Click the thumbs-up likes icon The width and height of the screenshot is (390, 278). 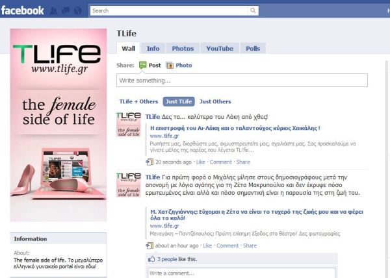pos(151,259)
